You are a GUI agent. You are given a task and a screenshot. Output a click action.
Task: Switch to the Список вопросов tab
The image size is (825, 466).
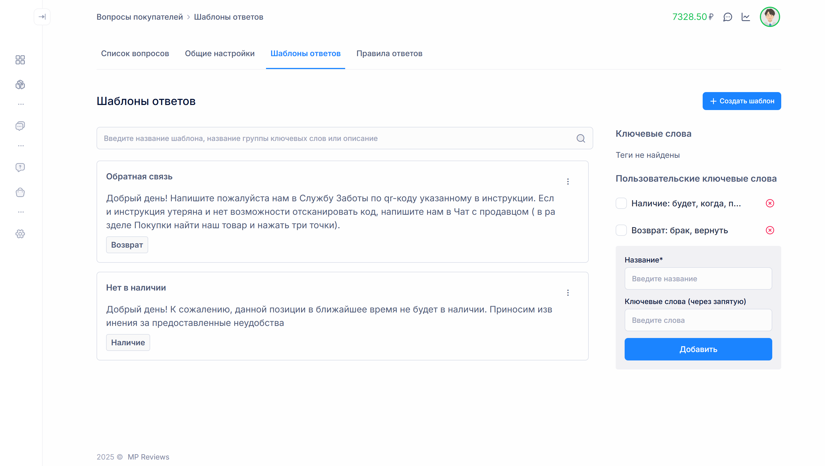[135, 54]
